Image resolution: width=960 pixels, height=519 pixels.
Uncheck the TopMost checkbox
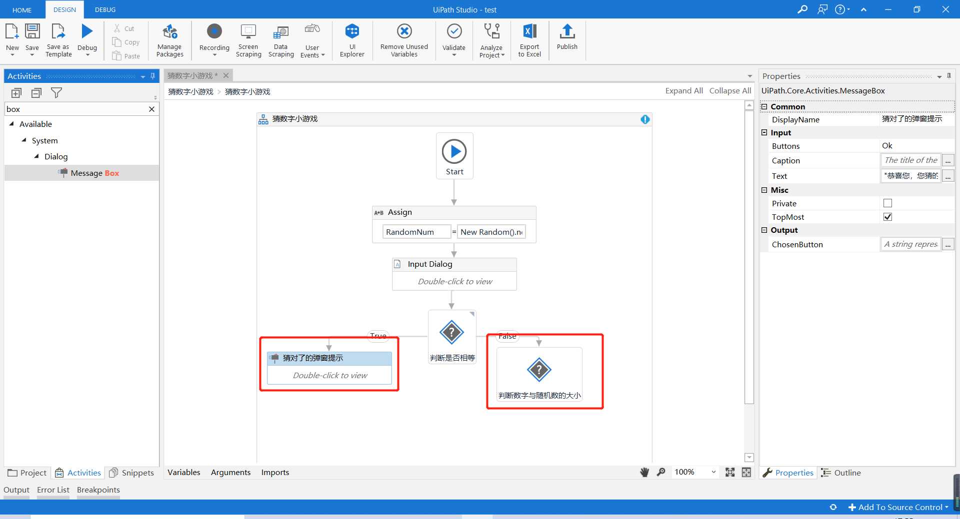pyautogui.click(x=887, y=217)
